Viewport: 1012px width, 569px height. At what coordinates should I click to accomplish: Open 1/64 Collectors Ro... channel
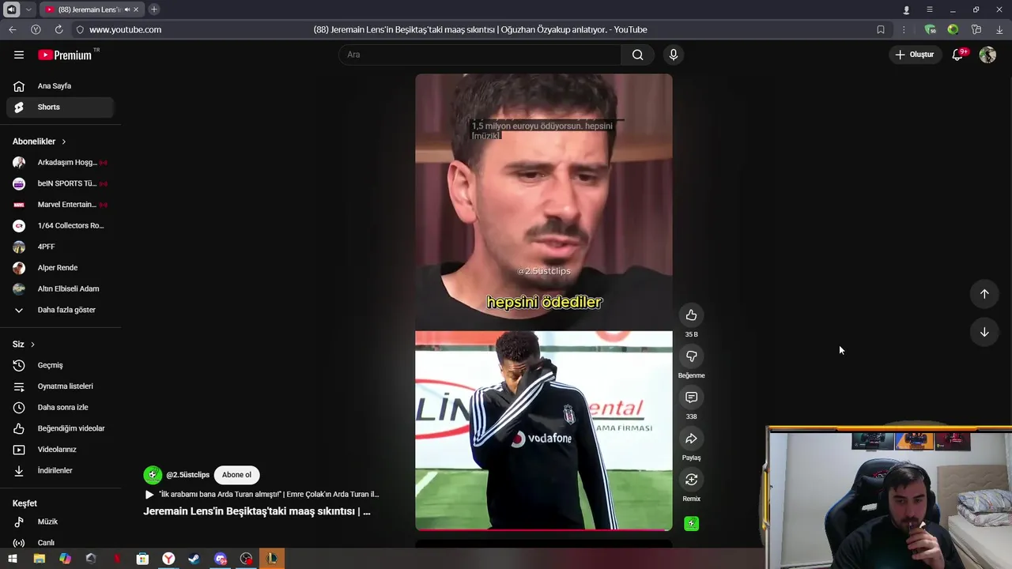(59, 225)
